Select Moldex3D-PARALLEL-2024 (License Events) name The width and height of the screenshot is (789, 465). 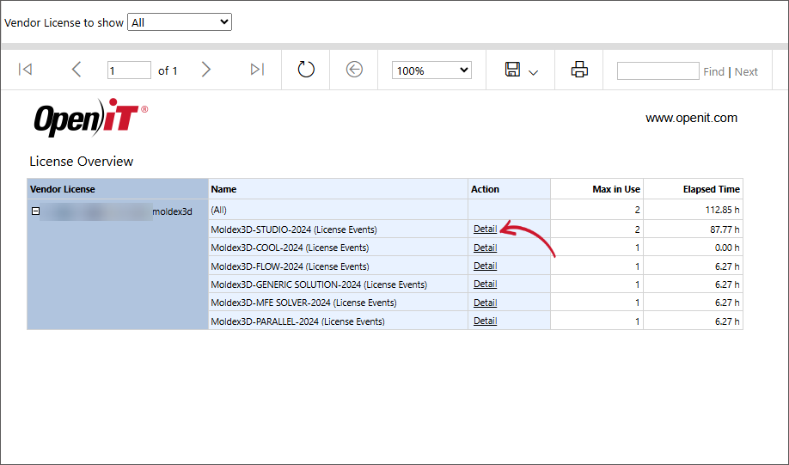[298, 321]
